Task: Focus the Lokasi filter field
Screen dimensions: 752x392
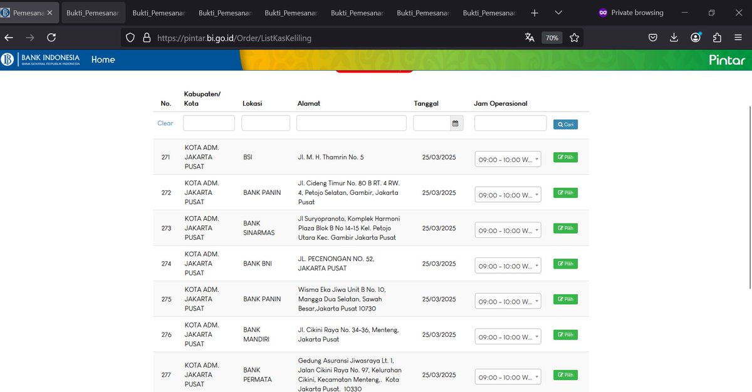Action: tap(266, 123)
